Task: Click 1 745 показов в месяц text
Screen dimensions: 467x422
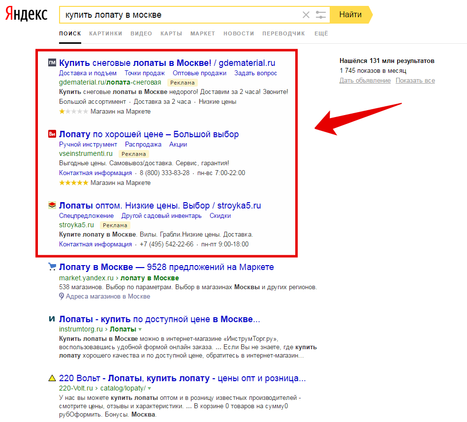Action: pos(373,70)
